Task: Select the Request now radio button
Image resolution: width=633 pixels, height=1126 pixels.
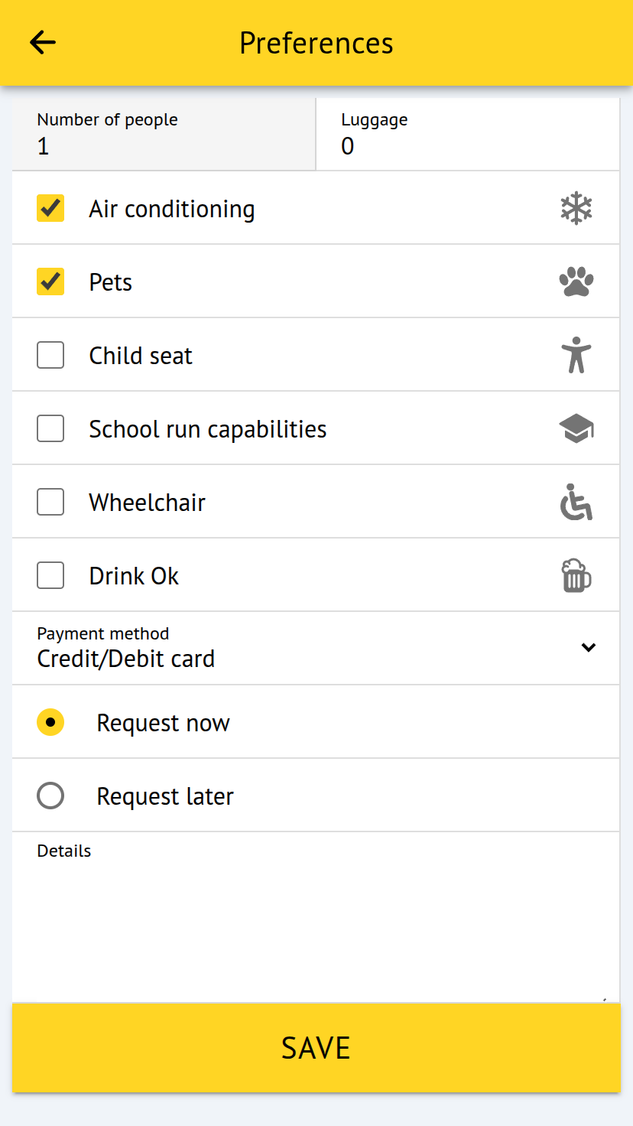Action: click(x=50, y=722)
